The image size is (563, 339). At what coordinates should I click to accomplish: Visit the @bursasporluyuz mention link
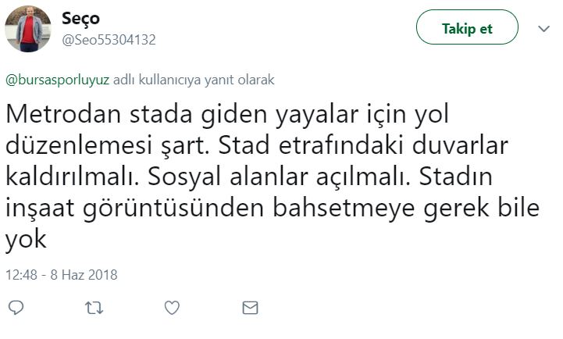pyautogui.click(x=58, y=80)
